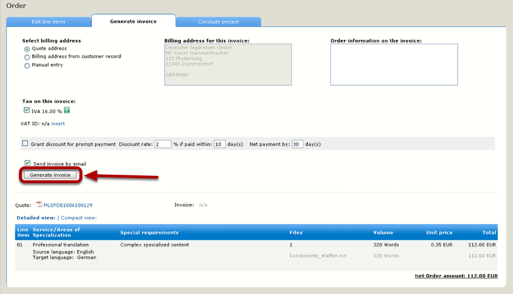The width and height of the screenshot is (513, 294).
Task: Open the PDF icon beside the quote number
Action: point(39,205)
